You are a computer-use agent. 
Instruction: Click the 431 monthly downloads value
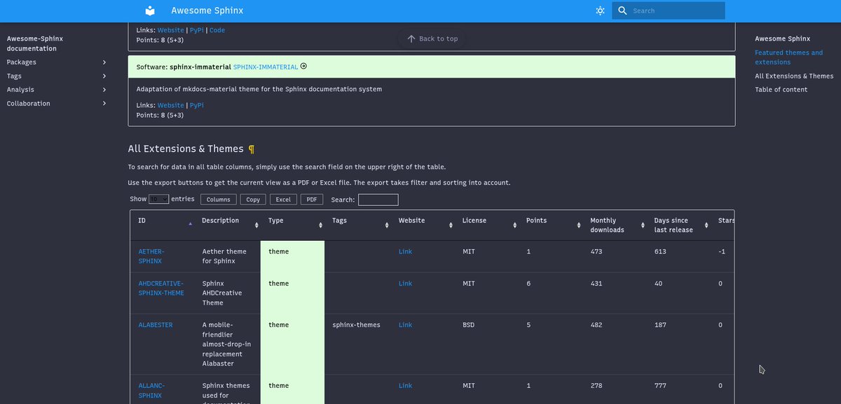pos(598,284)
